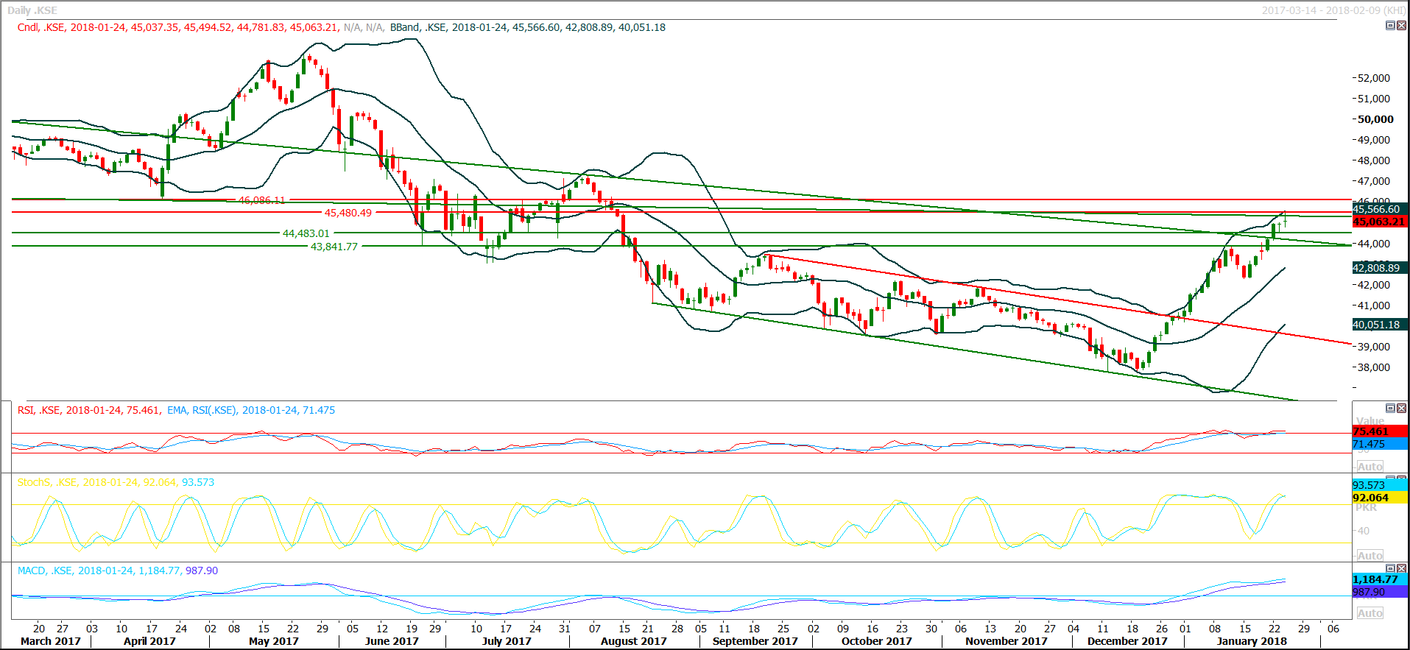Click the September 2017 label on time axis
The image size is (1410, 650).
click(755, 641)
